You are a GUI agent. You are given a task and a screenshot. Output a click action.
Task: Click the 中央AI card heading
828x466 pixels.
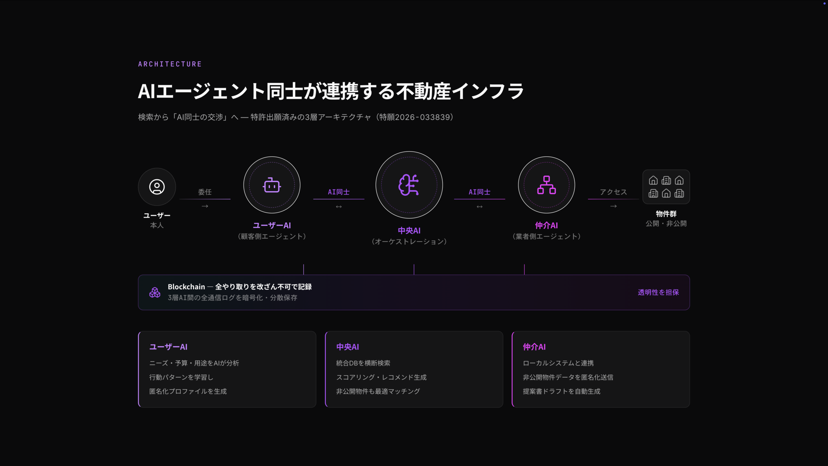pyautogui.click(x=347, y=347)
